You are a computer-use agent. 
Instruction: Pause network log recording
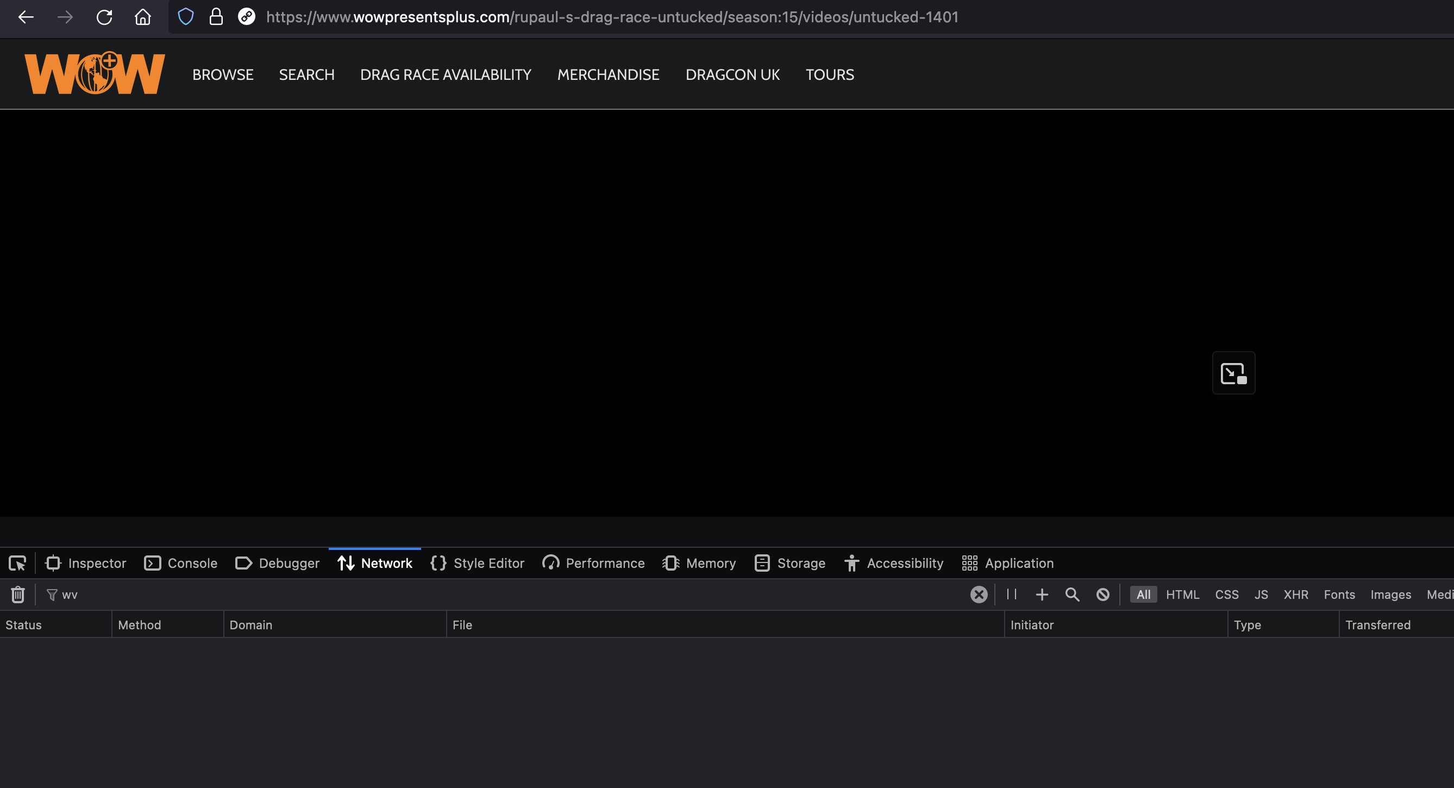1012,595
